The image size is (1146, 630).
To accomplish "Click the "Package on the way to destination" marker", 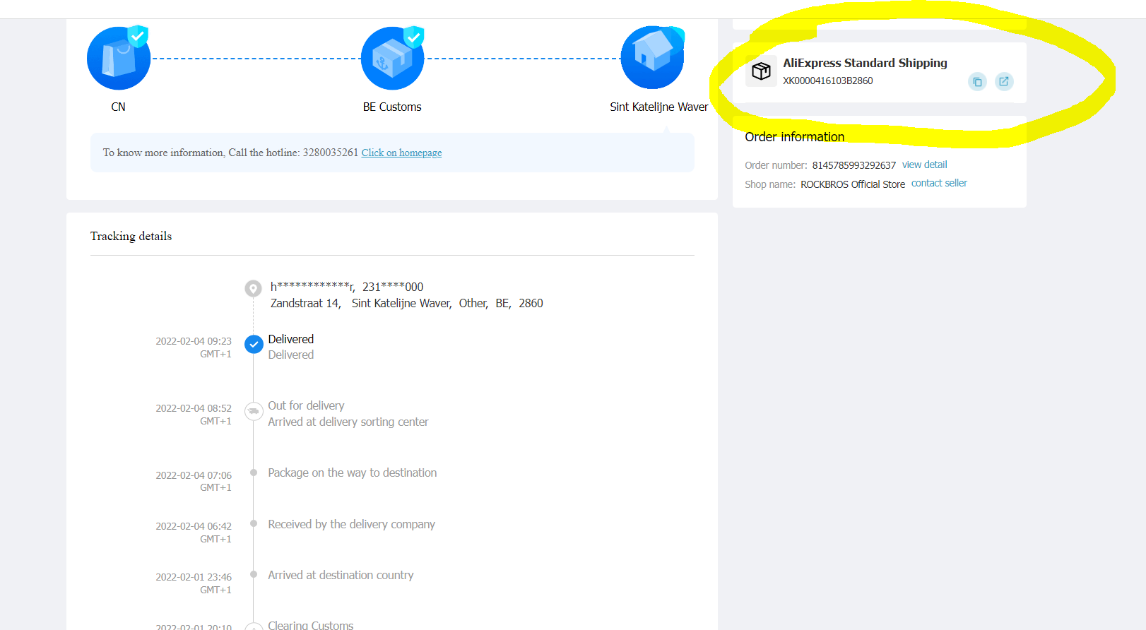I will 254,472.
